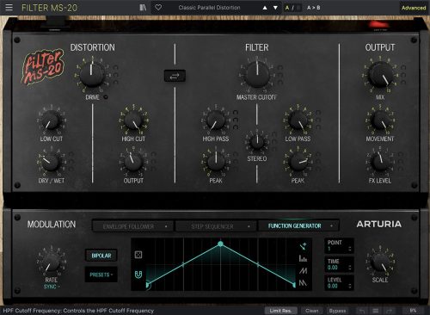Click the low pass Peak knob
Viewport: 430px width, 315px height.
click(x=298, y=162)
